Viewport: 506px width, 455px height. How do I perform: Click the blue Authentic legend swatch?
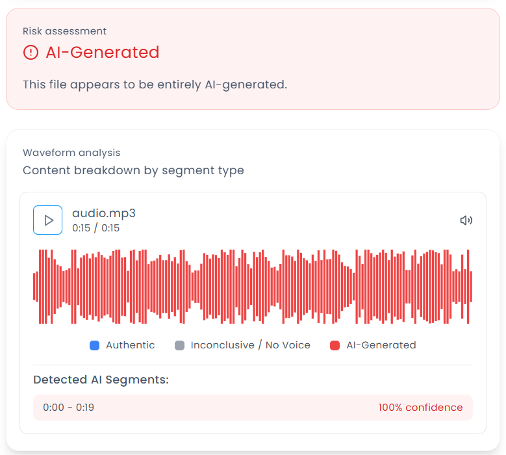pos(95,345)
